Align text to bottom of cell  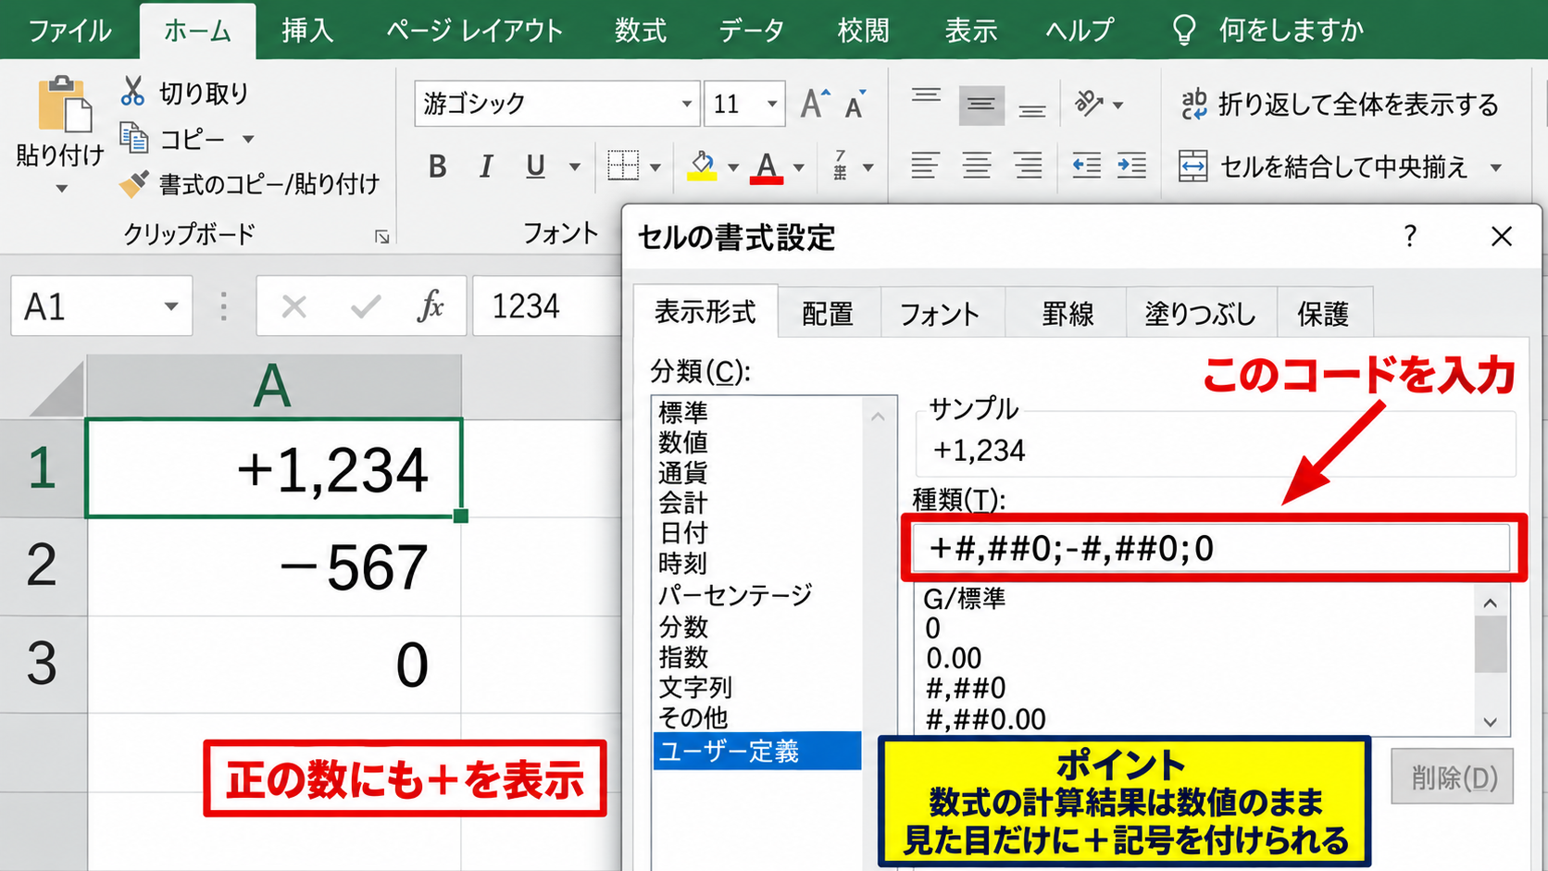pos(1032,111)
